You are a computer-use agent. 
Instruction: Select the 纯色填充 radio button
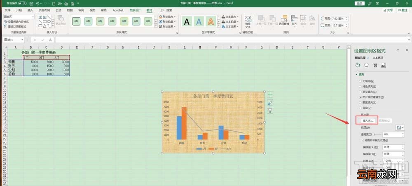[x=360, y=87]
